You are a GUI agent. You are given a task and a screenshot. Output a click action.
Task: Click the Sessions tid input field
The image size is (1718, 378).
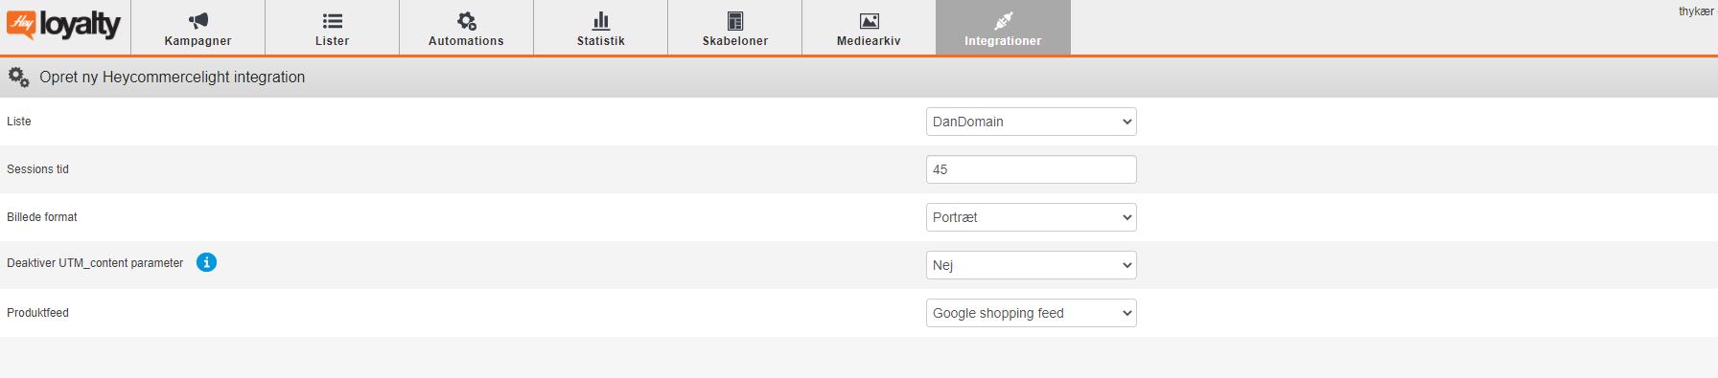1032,169
